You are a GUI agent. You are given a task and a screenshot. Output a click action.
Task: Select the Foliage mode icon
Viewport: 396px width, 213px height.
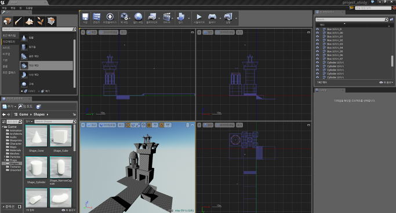(x=40, y=21)
